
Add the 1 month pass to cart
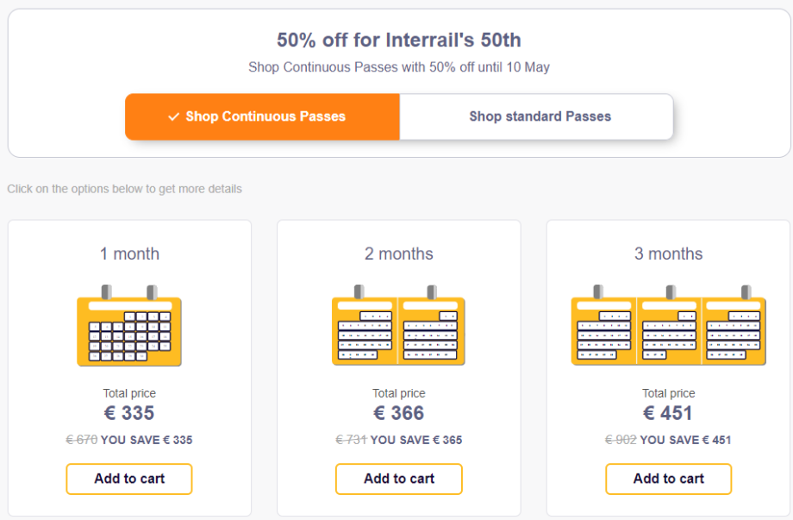(x=129, y=479)
